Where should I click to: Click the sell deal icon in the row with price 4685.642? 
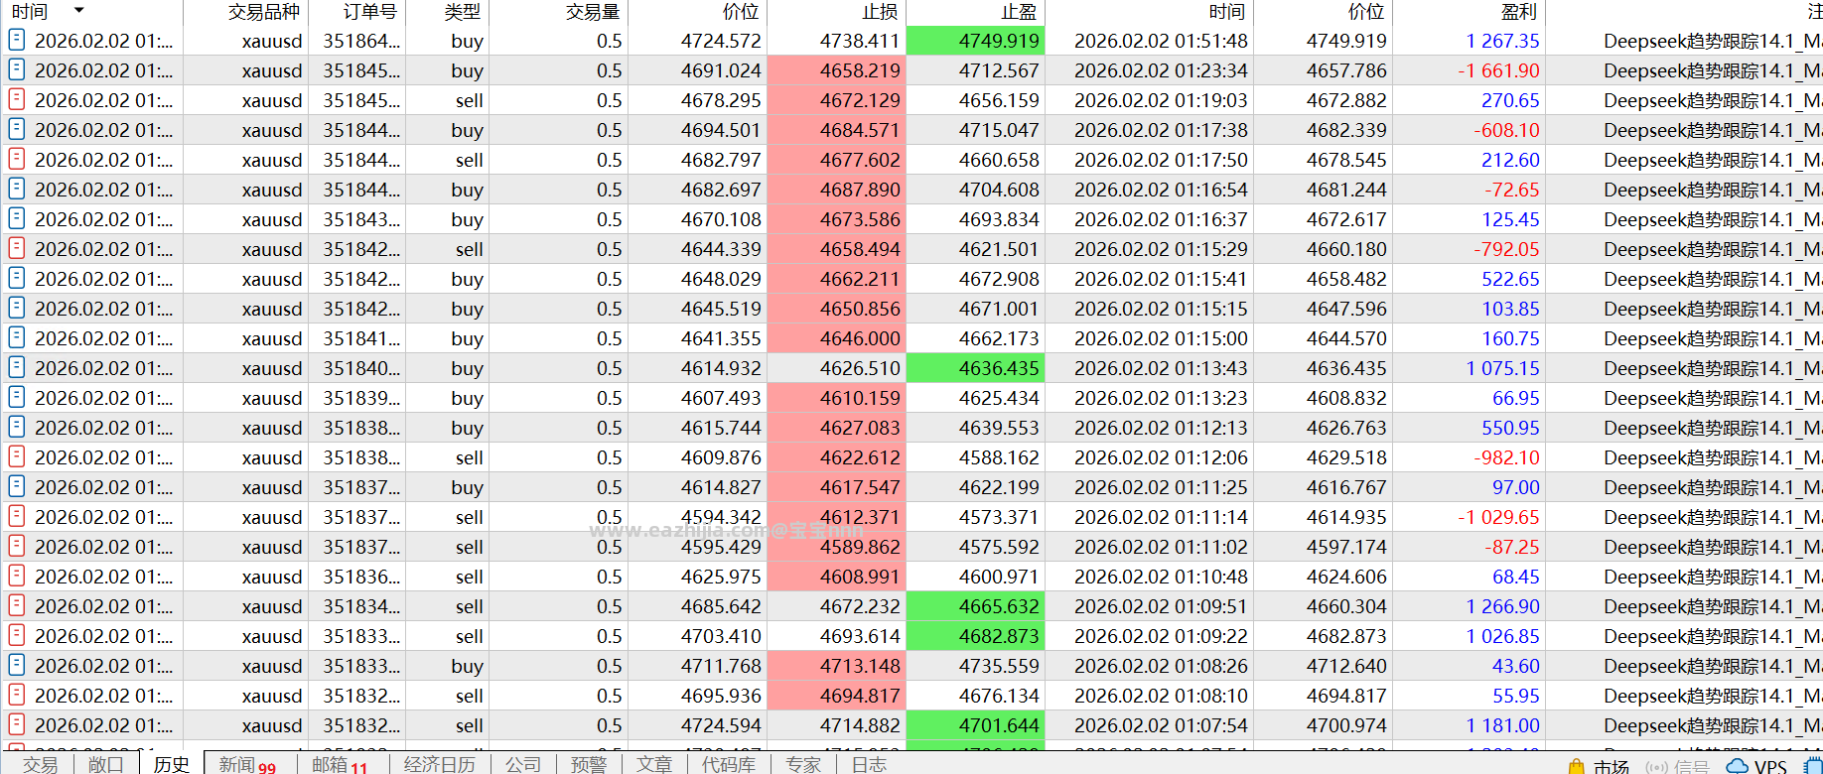(x=16, y=605)
